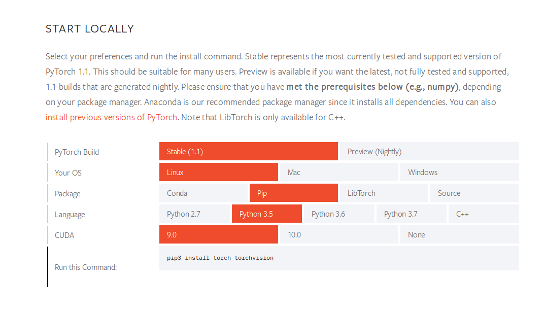Click the pip3 install torch torchvision command box
The image size is (545, 311).
339,258
